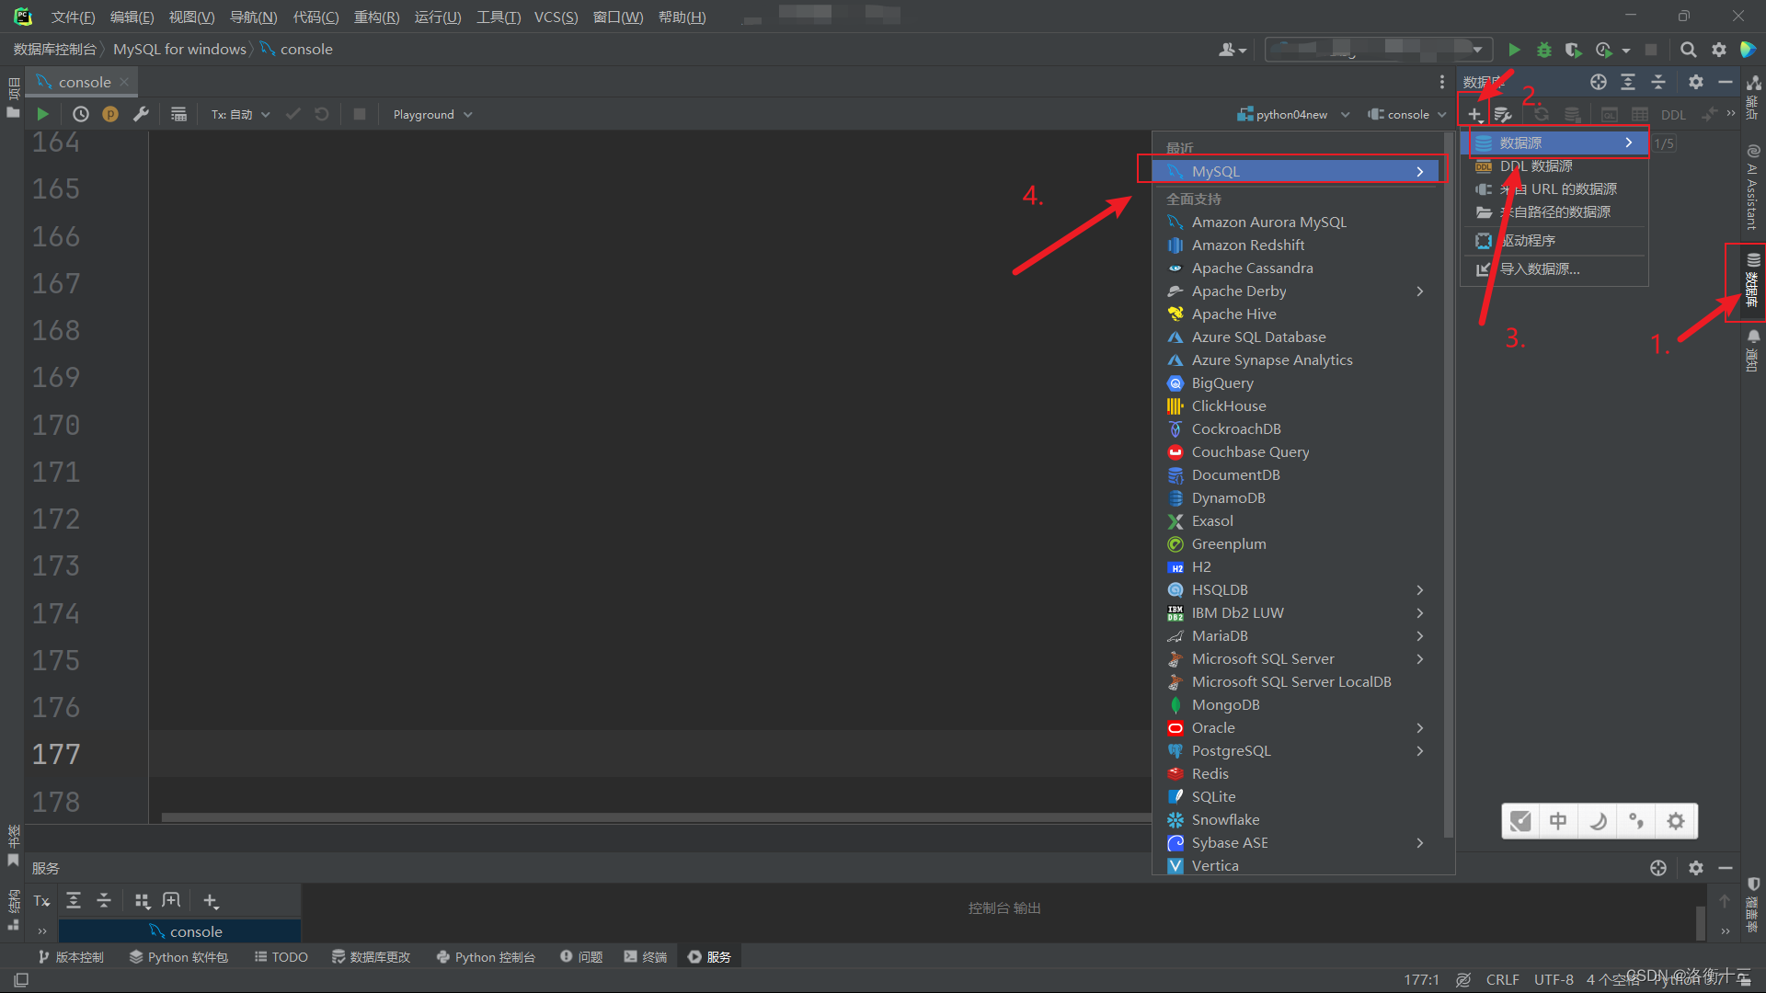Click the database panel gear settings icon

[x=1695, y=82]
